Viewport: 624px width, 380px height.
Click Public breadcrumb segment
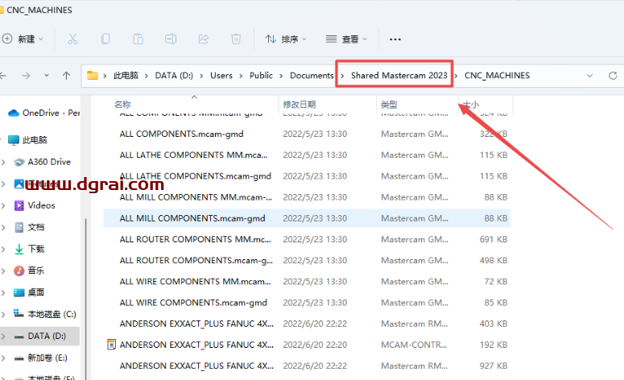tap(261, 76)
